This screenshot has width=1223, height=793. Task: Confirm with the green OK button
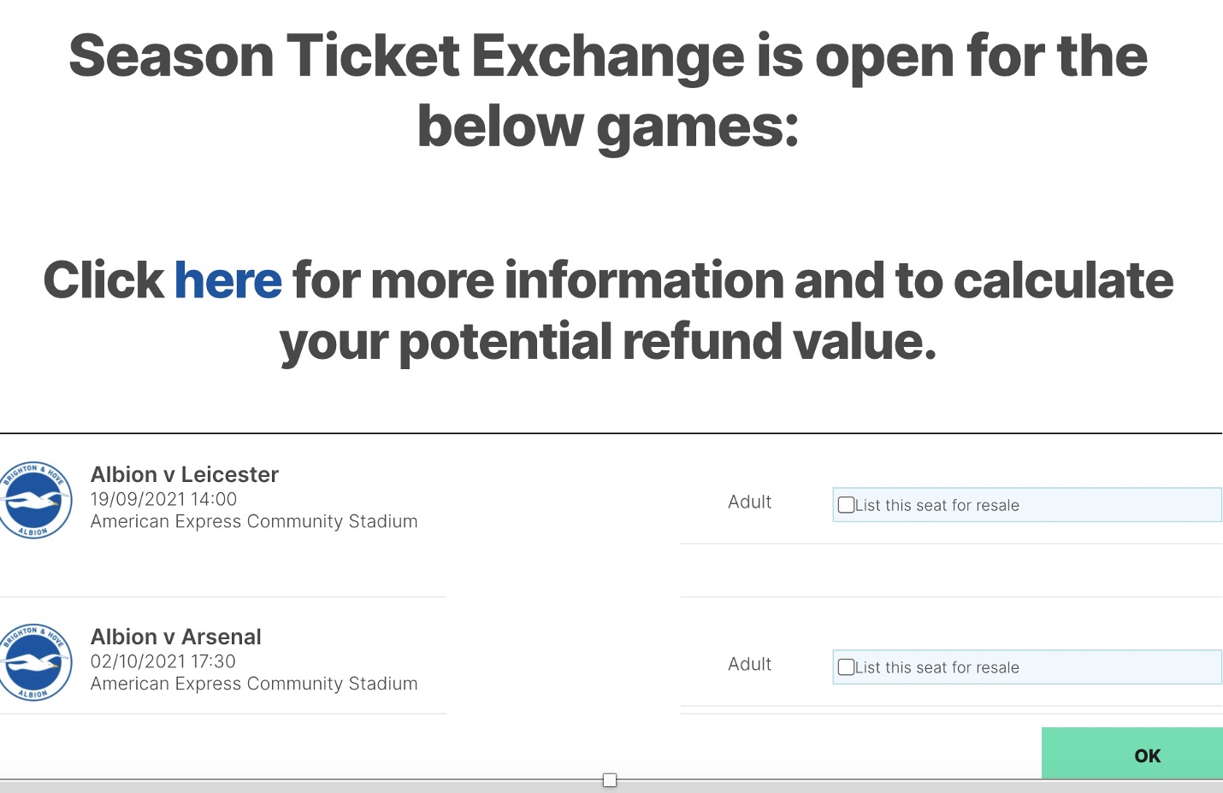tap(1131, 755)
